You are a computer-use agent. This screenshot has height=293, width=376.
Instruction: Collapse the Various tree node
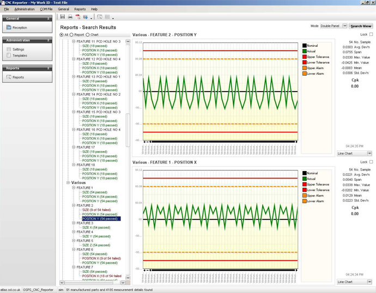[x=68, y=183]
